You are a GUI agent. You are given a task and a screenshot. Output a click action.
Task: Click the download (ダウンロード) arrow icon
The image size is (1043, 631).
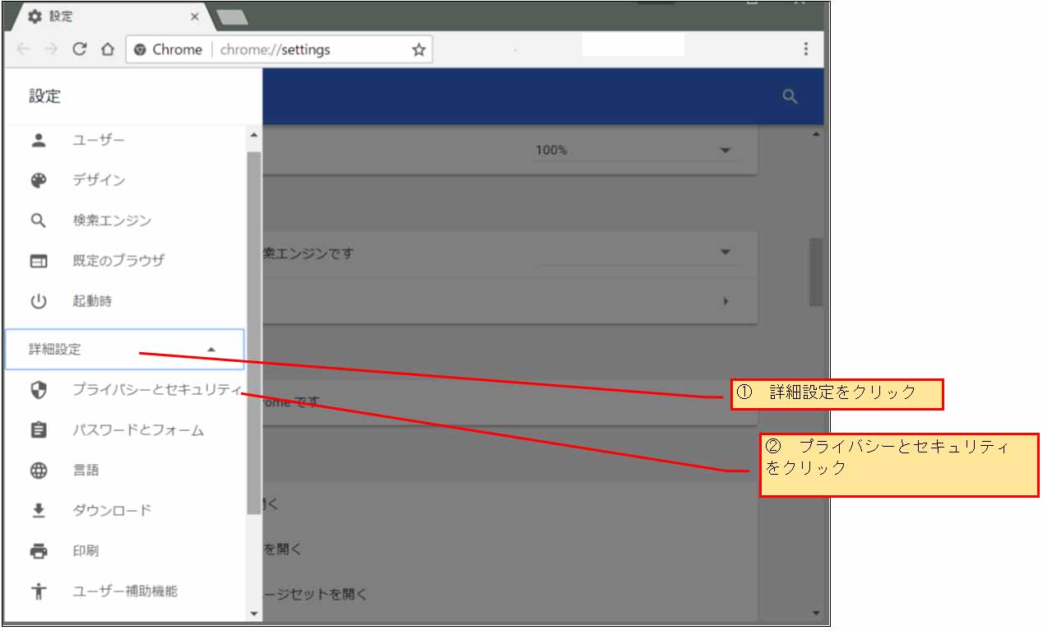click(39, 511)
